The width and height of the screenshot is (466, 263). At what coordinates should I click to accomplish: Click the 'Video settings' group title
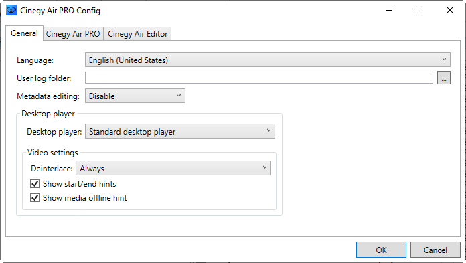[53, 153]
